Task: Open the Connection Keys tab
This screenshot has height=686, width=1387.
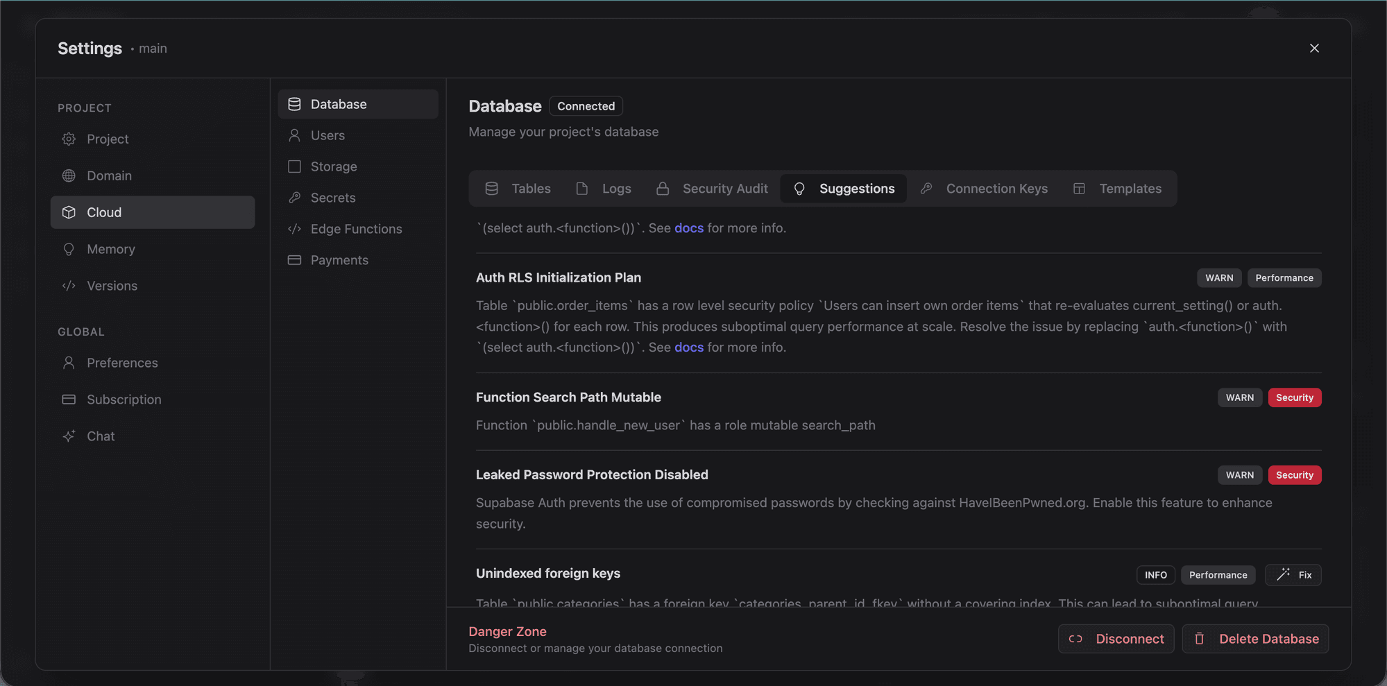Action: tap(984, 189)
